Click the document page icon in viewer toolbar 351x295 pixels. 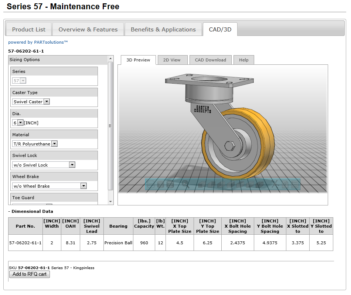[285, 184]
